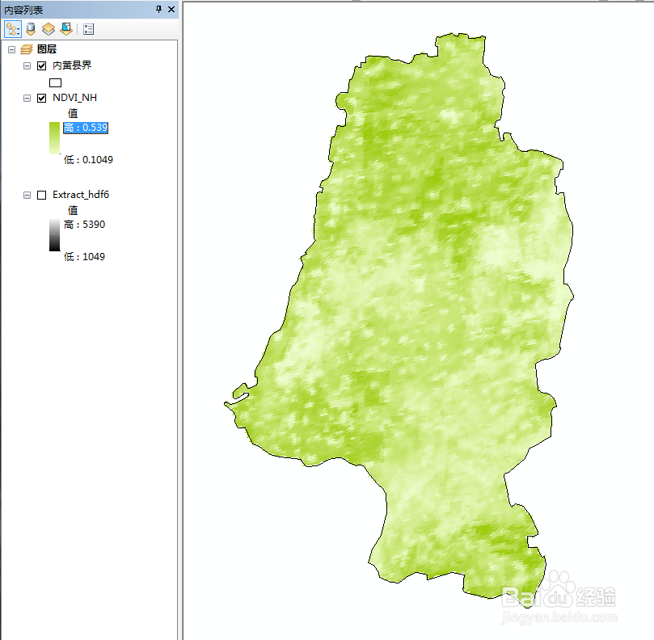Activate List By Selection icon
654x640 pixels.
pyautogui.click(x=66, y=29)
